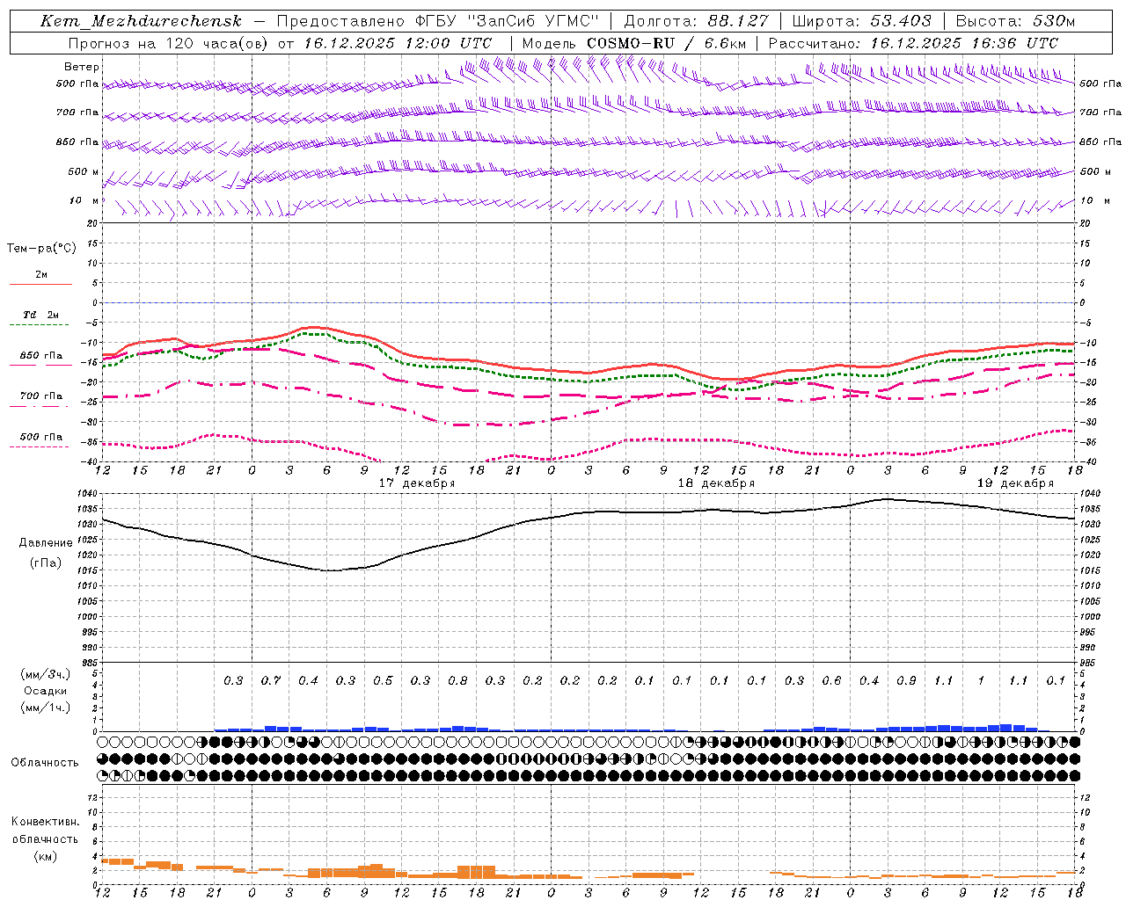
Task: Click the 0.5 precipitation value
Action: (x=383, y=680)
